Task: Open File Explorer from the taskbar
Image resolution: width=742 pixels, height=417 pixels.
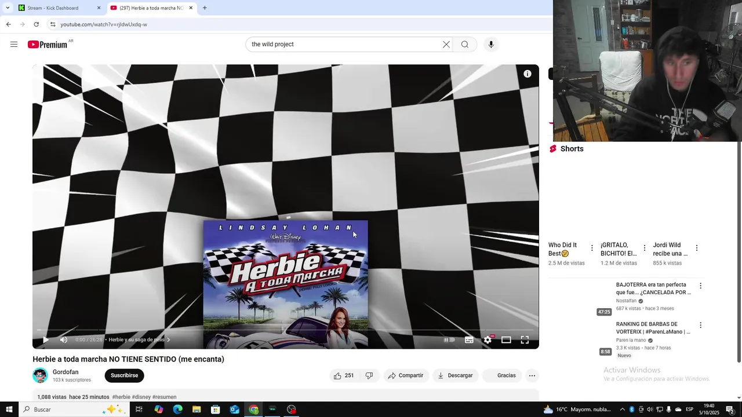Action: click(x=197, y=409)
